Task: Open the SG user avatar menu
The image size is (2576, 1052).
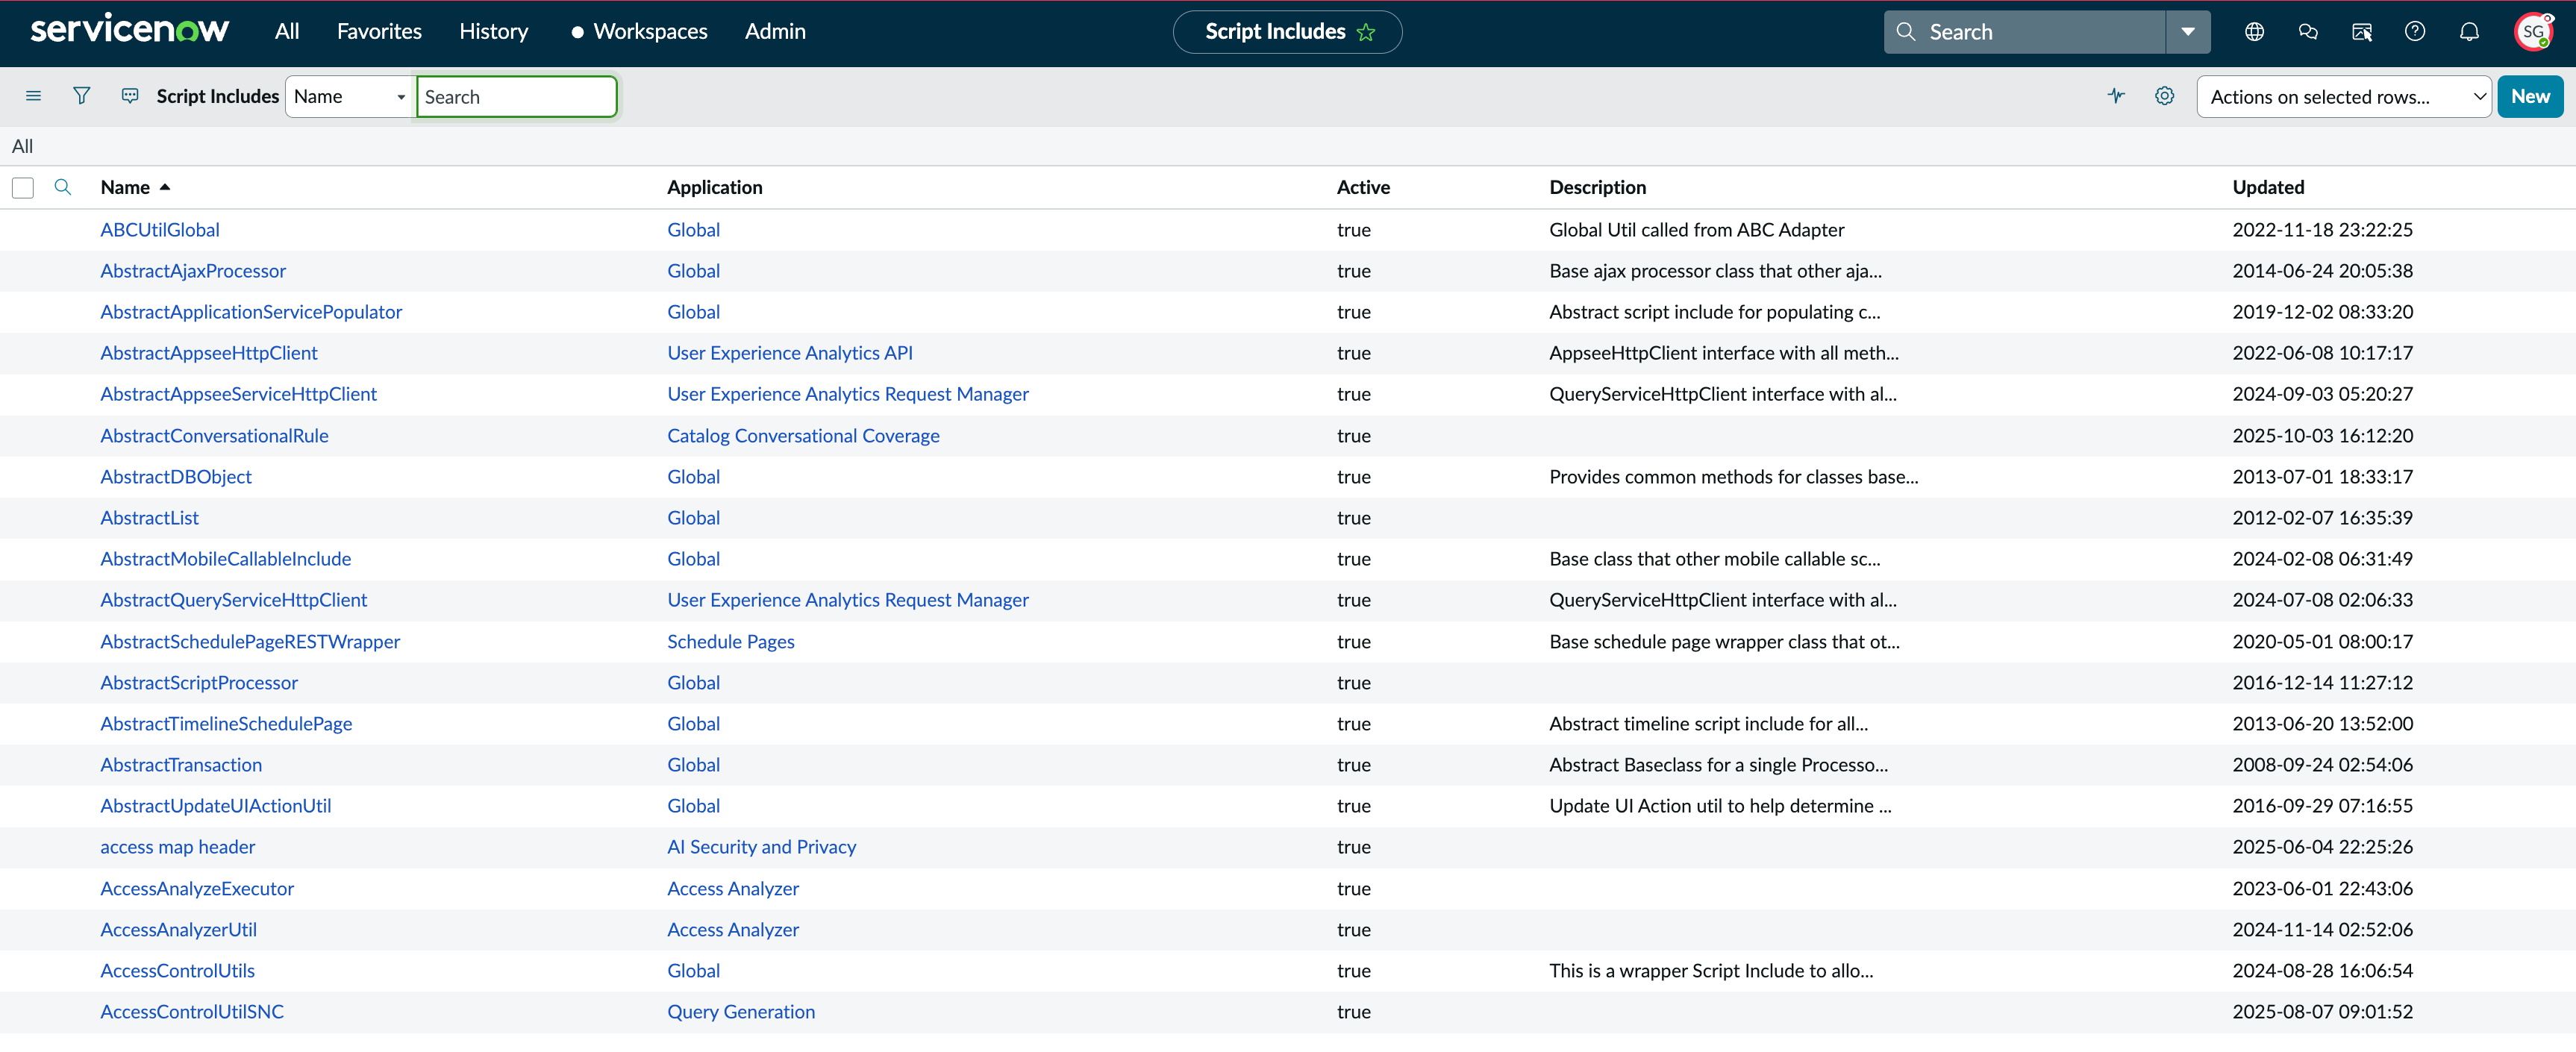Action: coord(2533,32)
